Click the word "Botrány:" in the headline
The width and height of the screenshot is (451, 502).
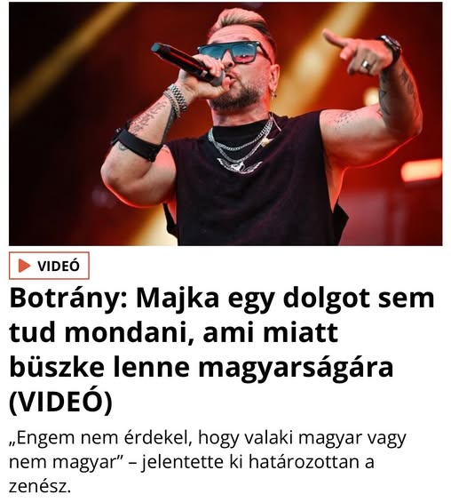[68, 299]
